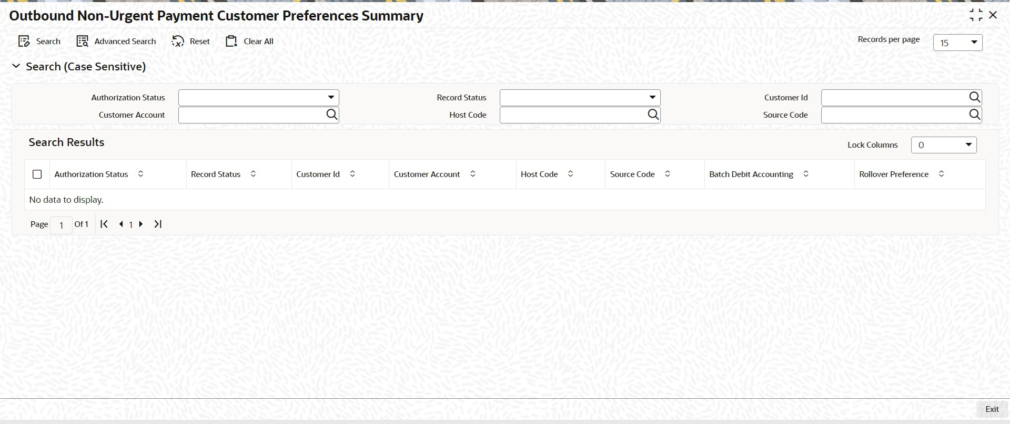Go to next page of results
The height and width of the screenshot is (424, 1010).
[x=141, y=224]
